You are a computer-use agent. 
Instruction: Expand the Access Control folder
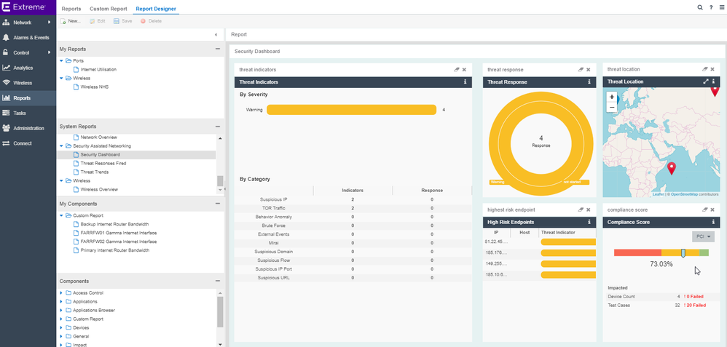click(61, 292)
